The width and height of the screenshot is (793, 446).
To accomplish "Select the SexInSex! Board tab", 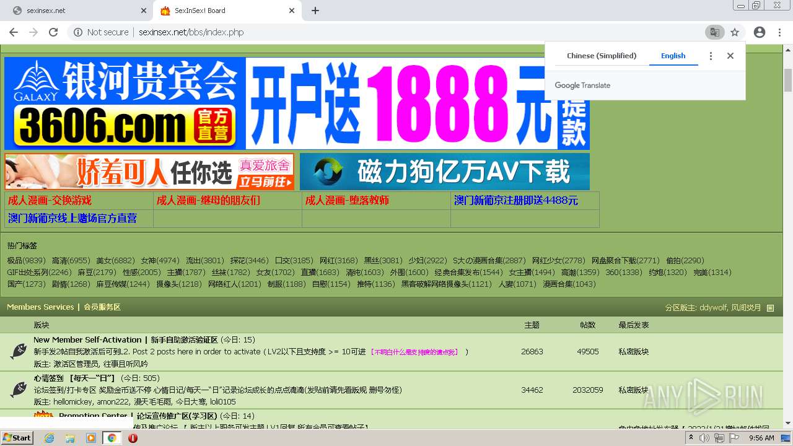I will (x=227, y=11).
